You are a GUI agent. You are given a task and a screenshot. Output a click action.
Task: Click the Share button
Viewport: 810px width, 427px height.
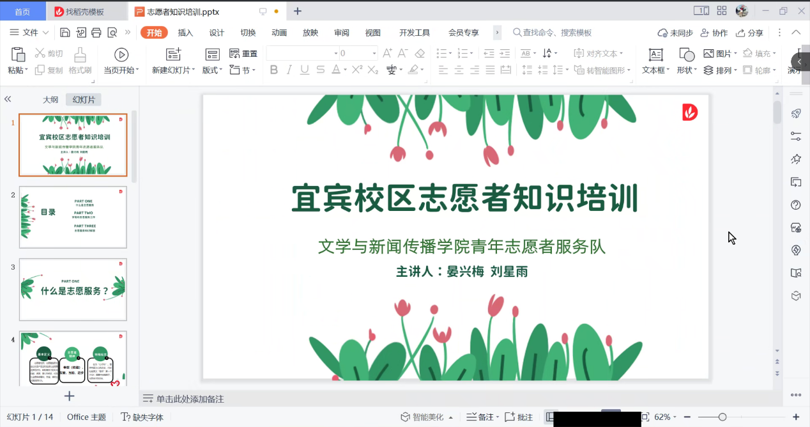(x=750, y=33)
